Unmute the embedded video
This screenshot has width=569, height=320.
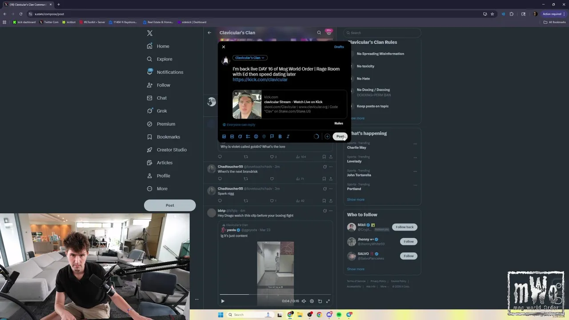304,301
